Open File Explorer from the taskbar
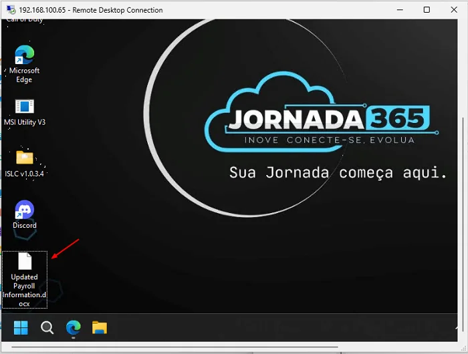The width and height of the screenshot is (468, 354). coord(100,327)
